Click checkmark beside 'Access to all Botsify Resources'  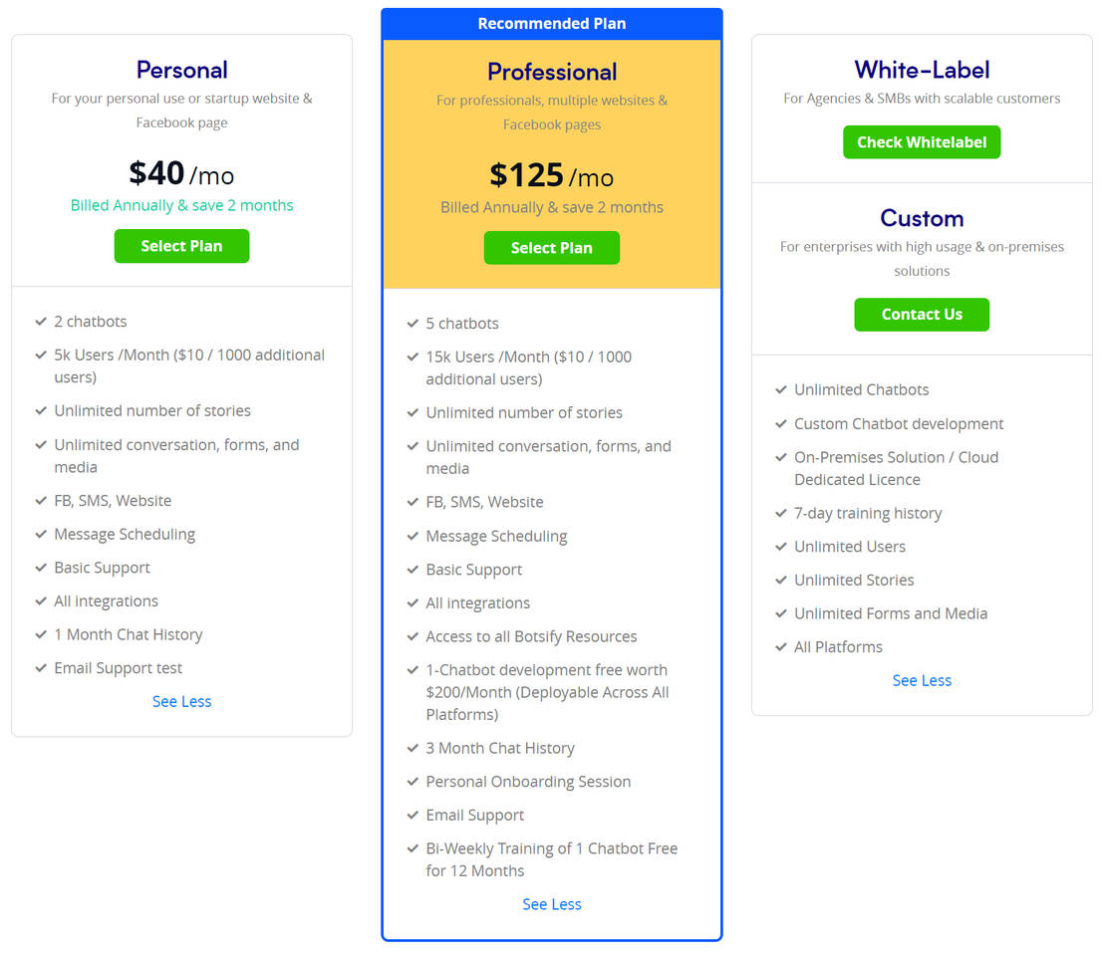point(413,637)
